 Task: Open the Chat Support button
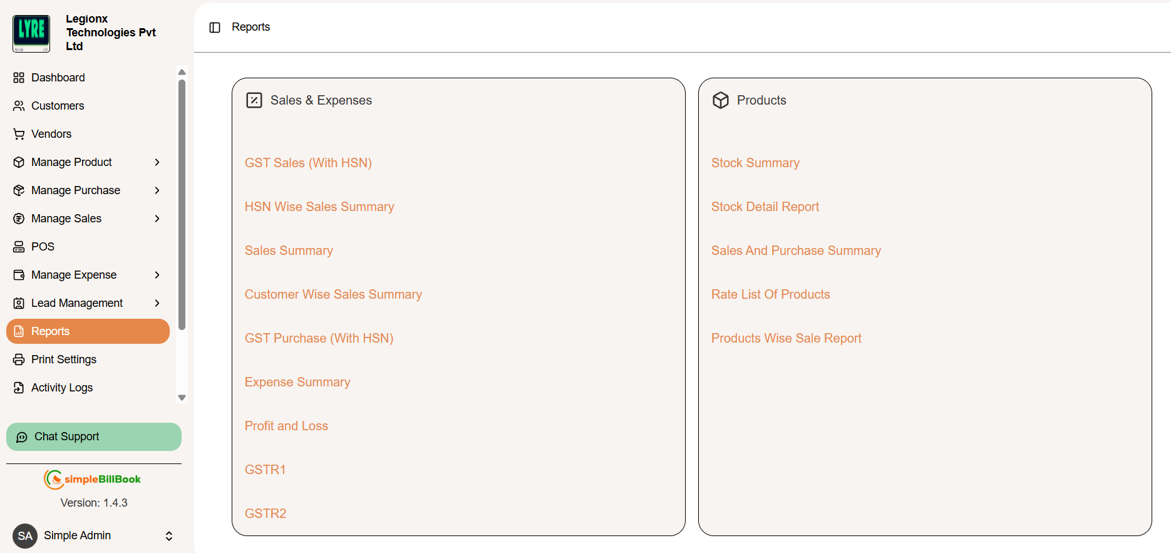94,437
